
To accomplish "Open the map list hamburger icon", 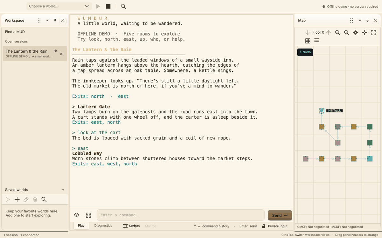I will coord(317,40).
